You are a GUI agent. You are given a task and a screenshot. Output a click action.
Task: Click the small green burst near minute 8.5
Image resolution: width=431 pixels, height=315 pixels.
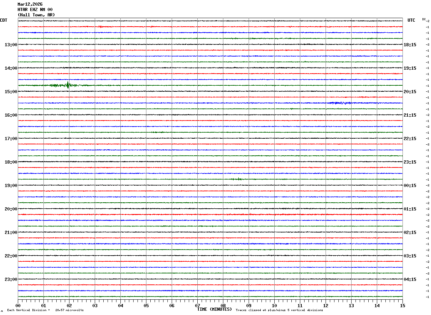[x=237, y=179]
